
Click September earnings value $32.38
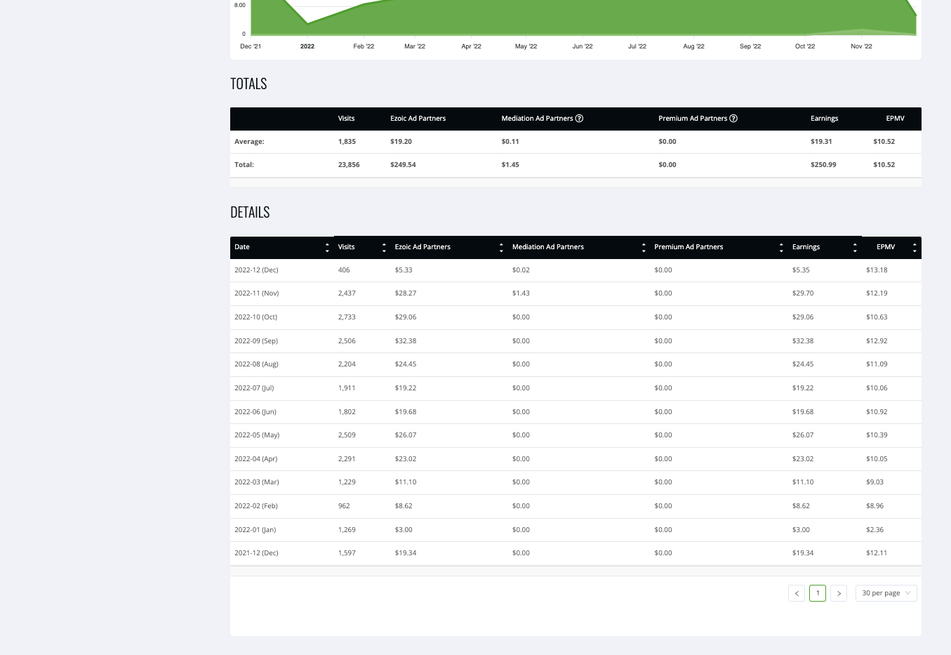[x=803, y=341]
